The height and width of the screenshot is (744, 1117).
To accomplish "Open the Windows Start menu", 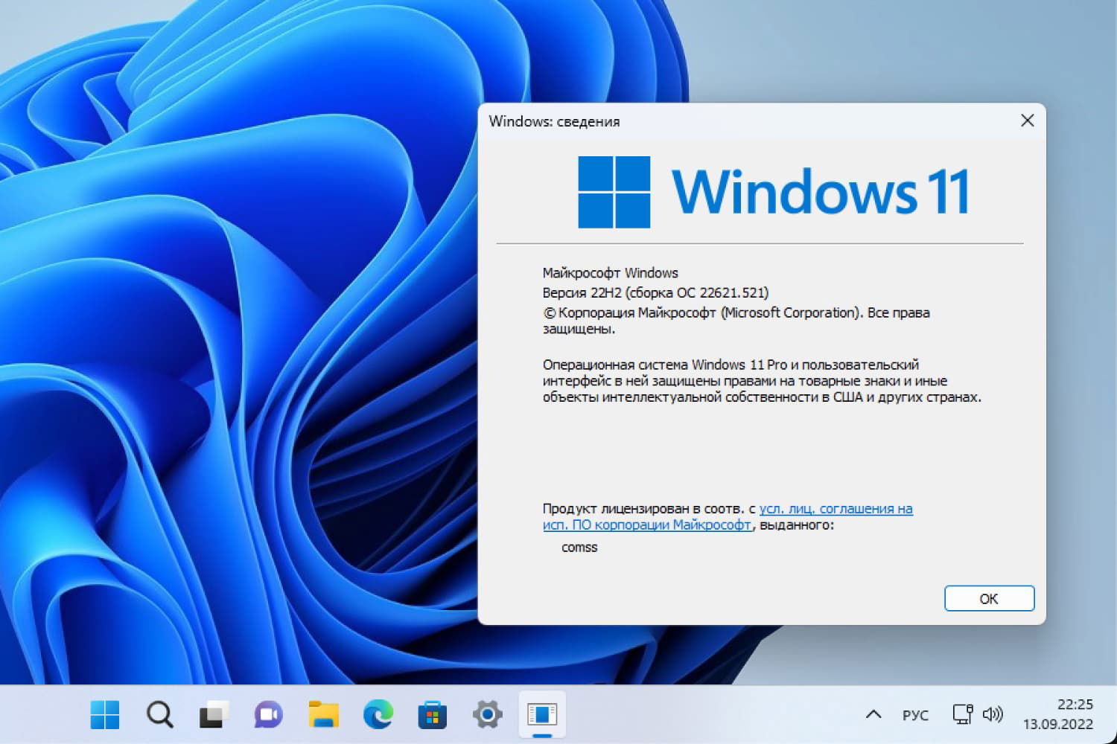I will pyautogui.click(x=105, y=715).
